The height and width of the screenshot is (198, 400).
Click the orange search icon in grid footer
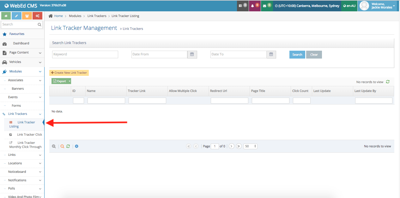(62, 146)
